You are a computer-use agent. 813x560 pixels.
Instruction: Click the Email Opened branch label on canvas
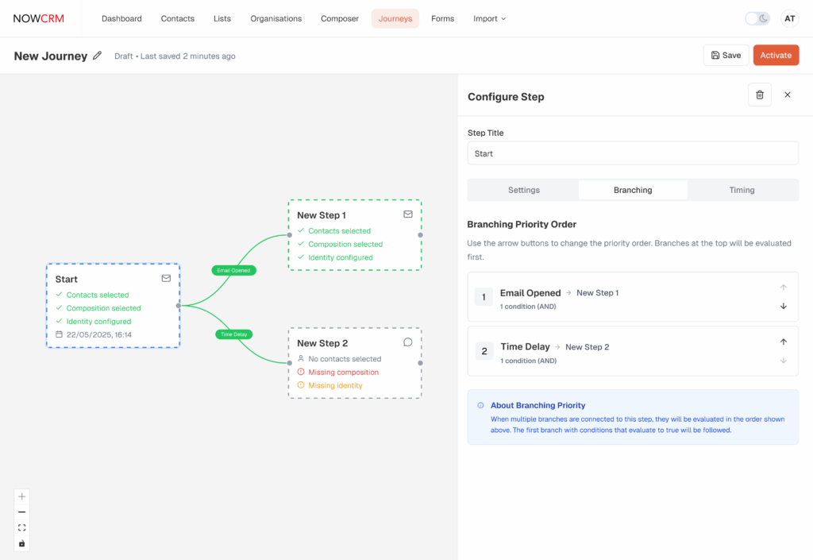point(233,270)
